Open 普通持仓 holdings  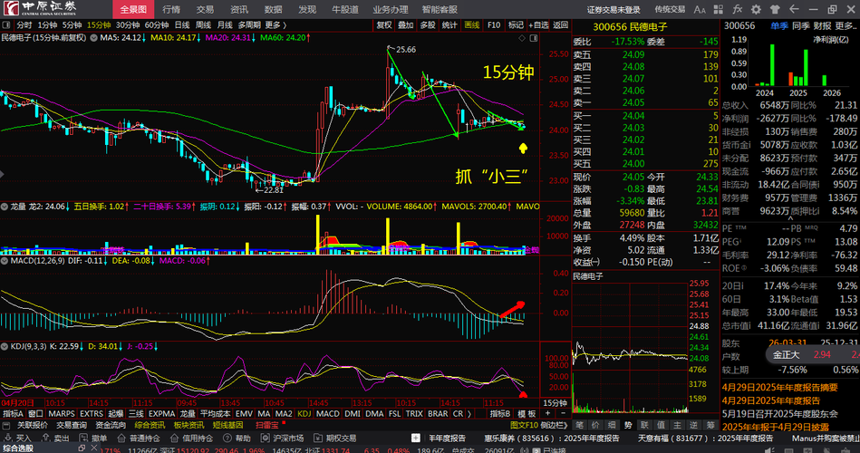(139, 439)
